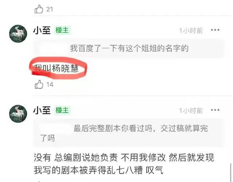Open second 小至 avatar profile
The height and width of the screenshot is (182, 233).
18,114
